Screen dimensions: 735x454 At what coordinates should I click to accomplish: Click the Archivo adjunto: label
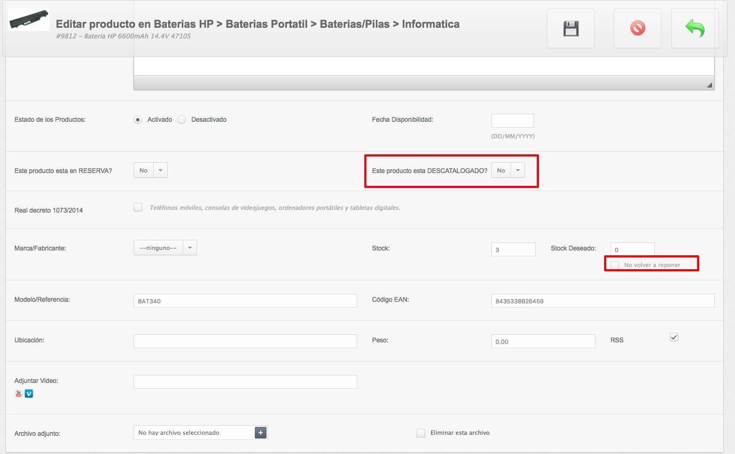37,434
